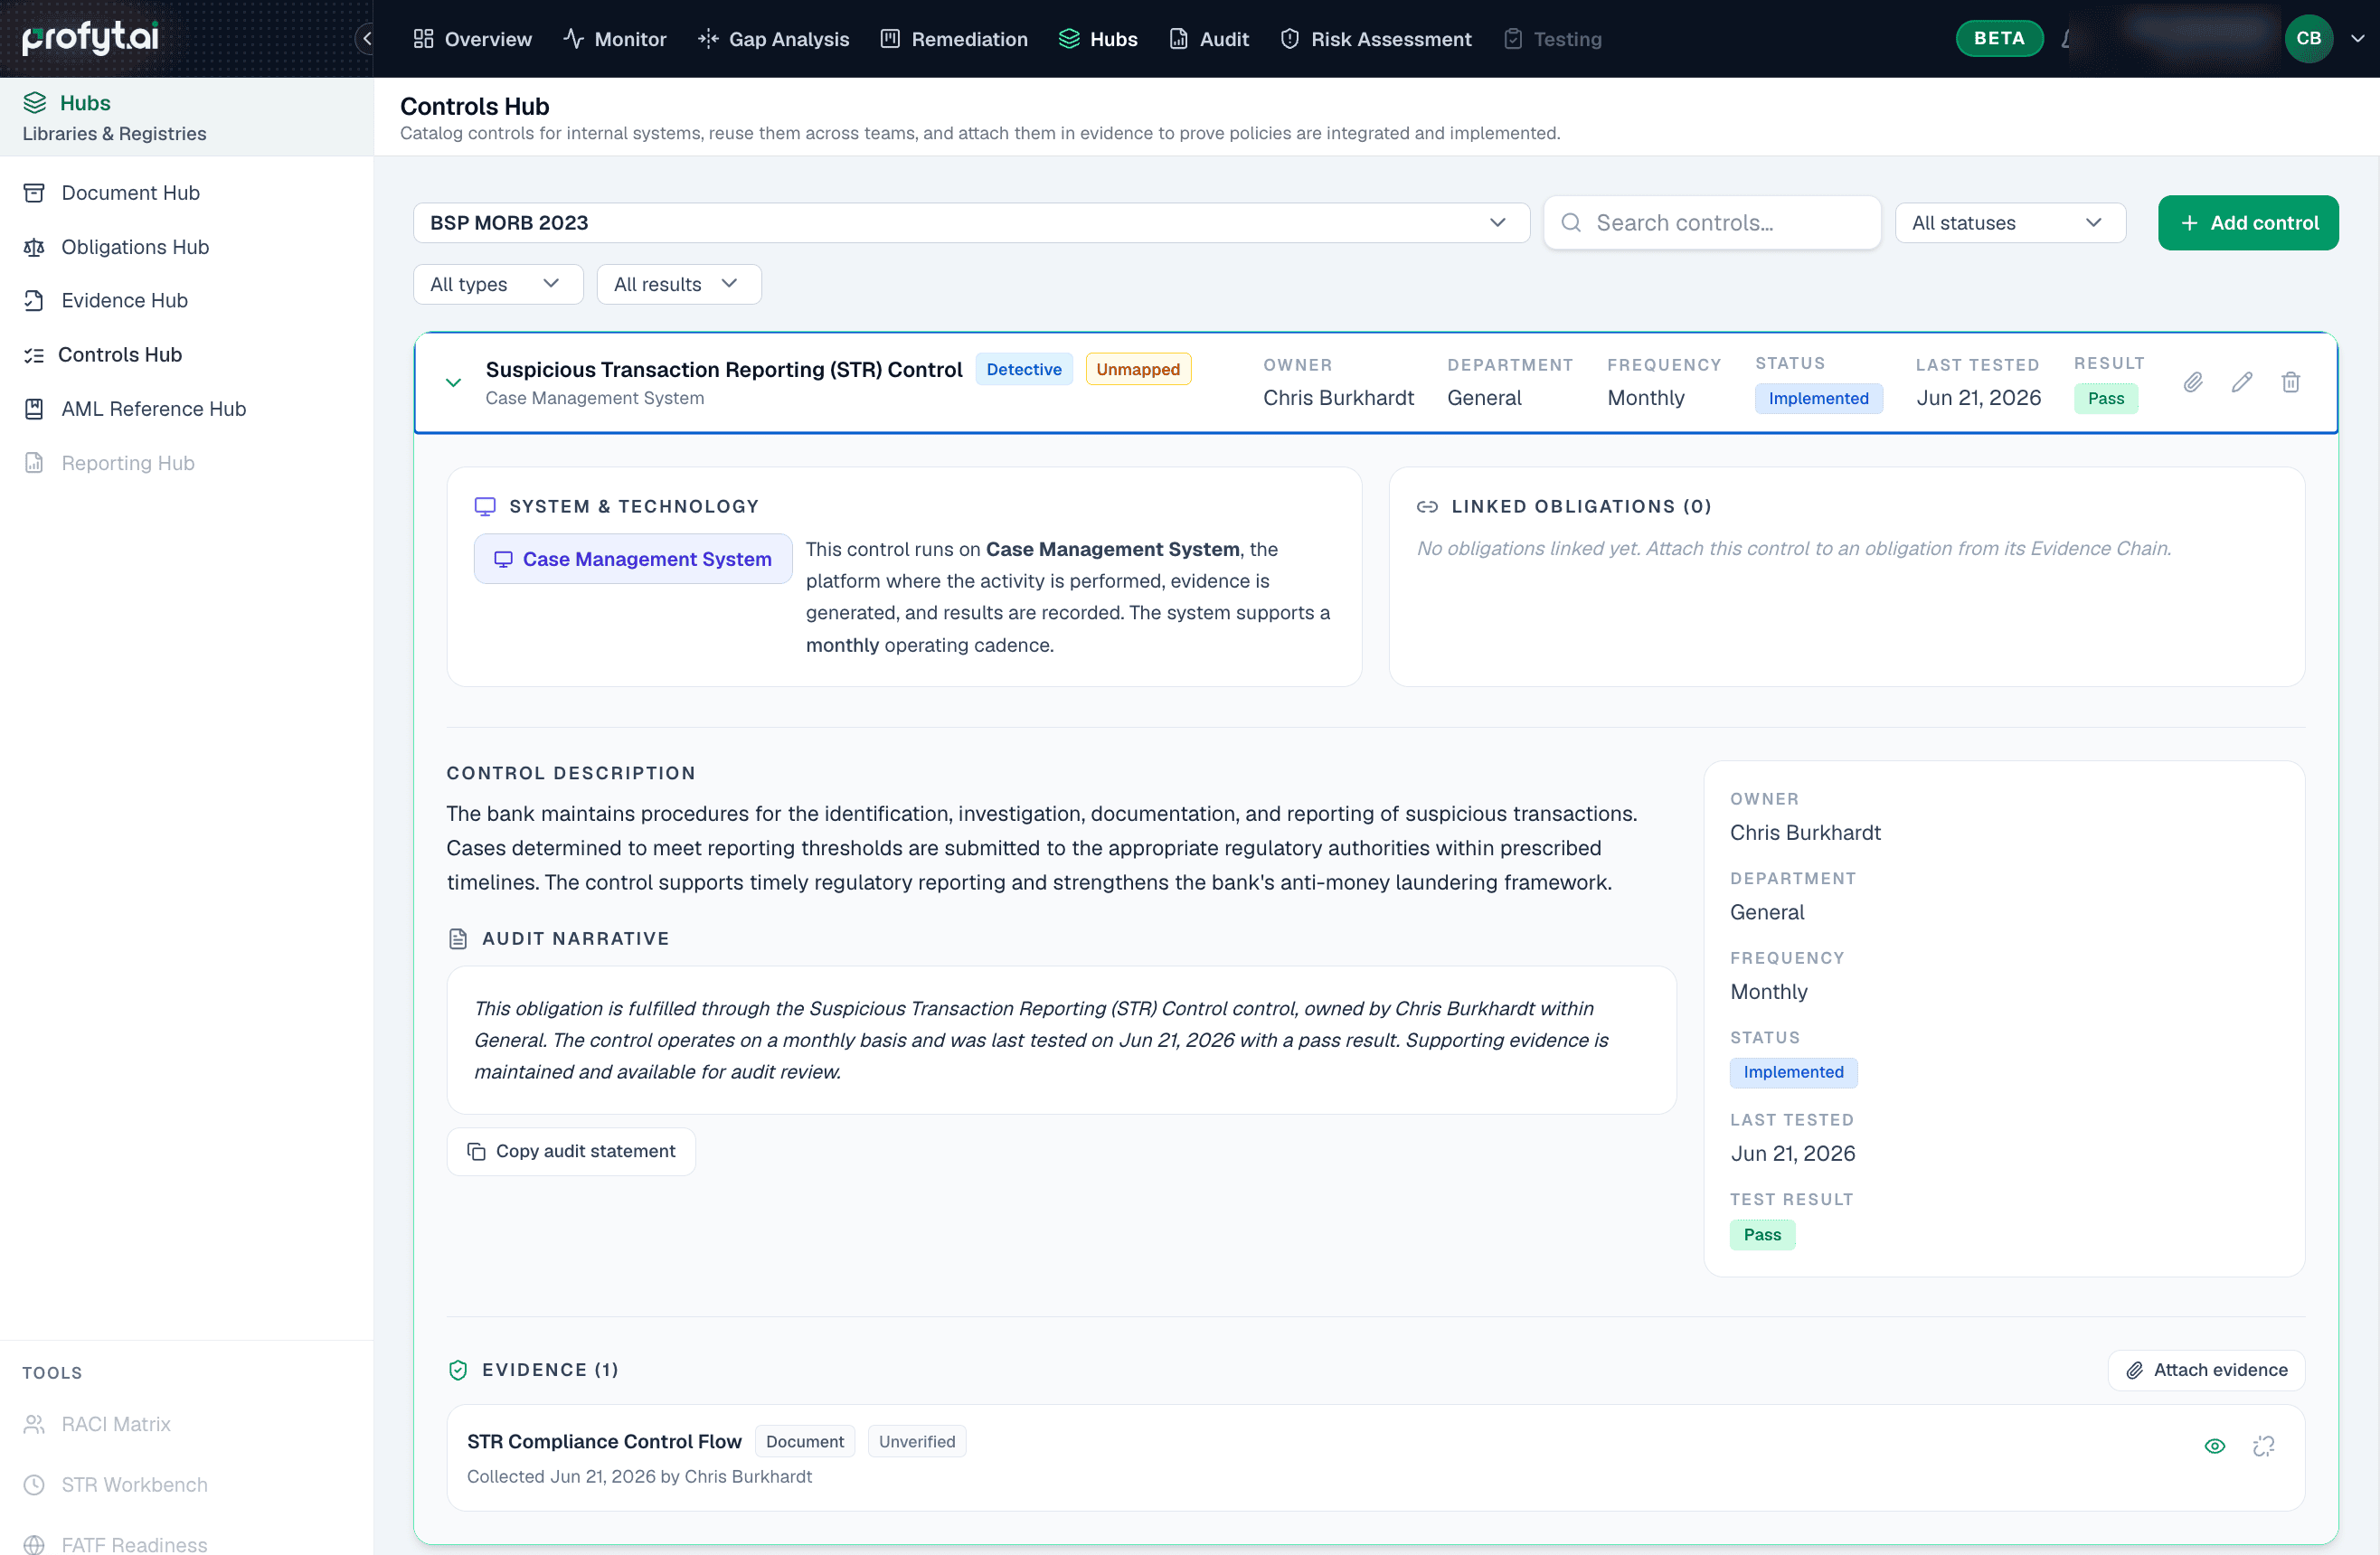Switch to the Monitor tab
2380x1555 pixels.
click(614, 39)
